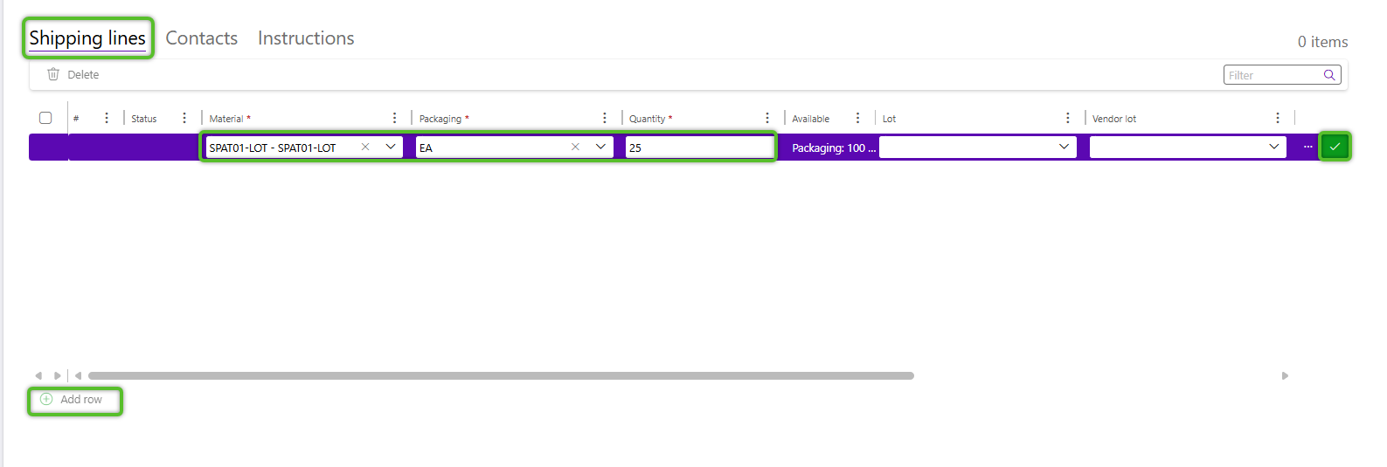Click the Add row button
This screenshot has height=467, width=1387.
click(73, 400)
